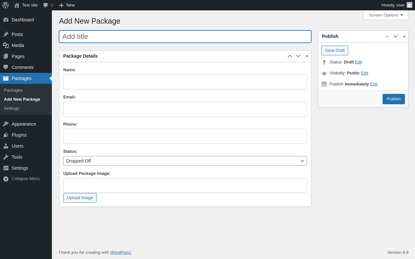Click the Publish calendar icon
This screenshot has width=415, height=259.
pyautogui.click(x=324, y=84)
